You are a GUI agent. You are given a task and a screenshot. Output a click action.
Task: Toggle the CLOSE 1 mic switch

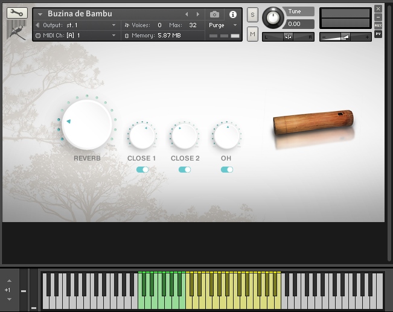click(x=142, y=170)
